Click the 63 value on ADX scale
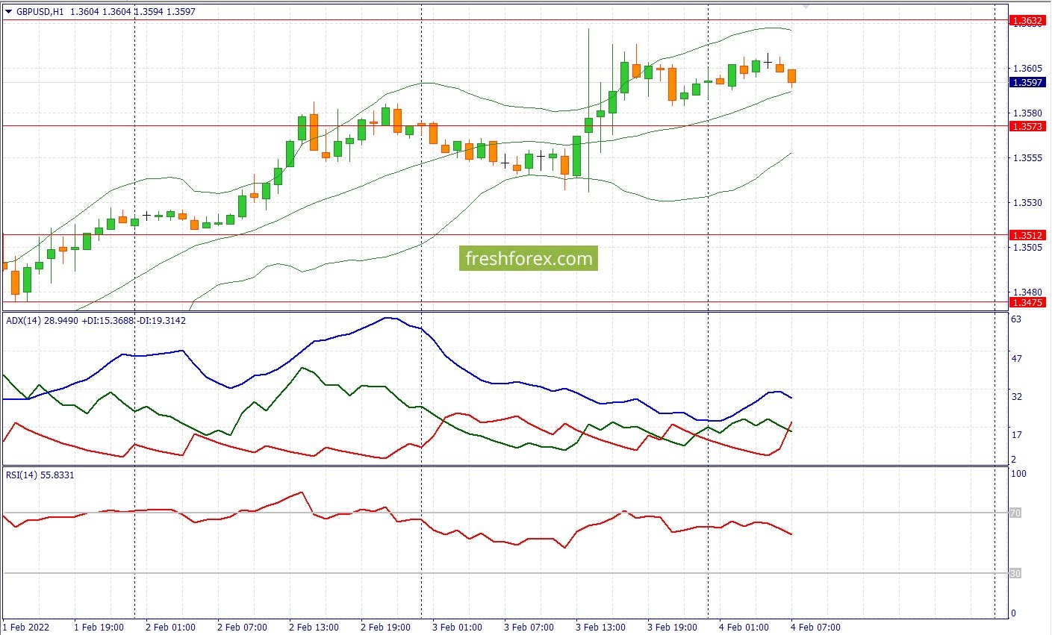 click(1016, 319)
